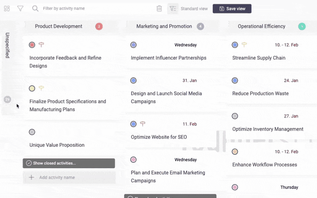Screen dimensions: 317x198
Task: Toggle status circle of Unique Value Proposition
Action: pyautogui.click(x=32, y=132)
